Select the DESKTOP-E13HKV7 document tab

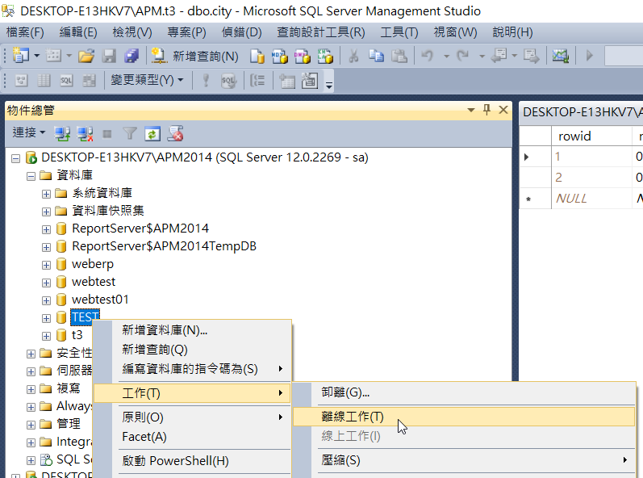click(582, 112)
